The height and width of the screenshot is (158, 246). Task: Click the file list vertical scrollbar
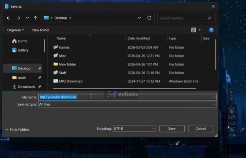(x=216, y=55)
